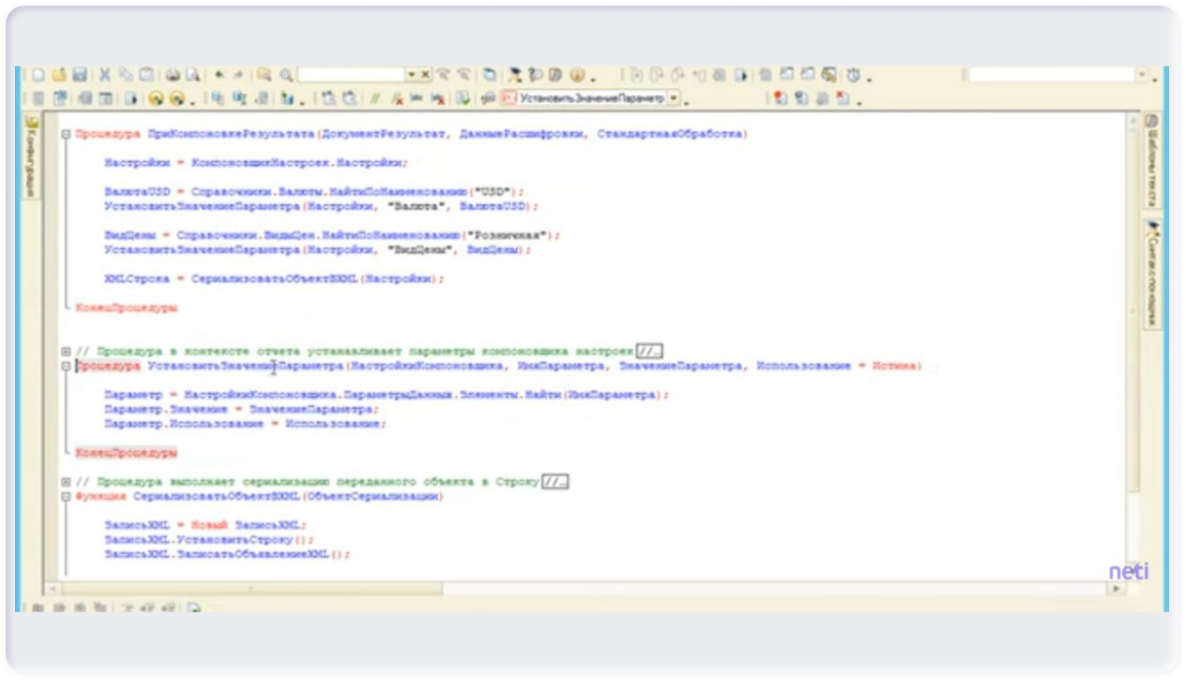Click the Save (floppy disk) toolbar icon
This screenshot has height=680, width=1186.
pos(79,75)
